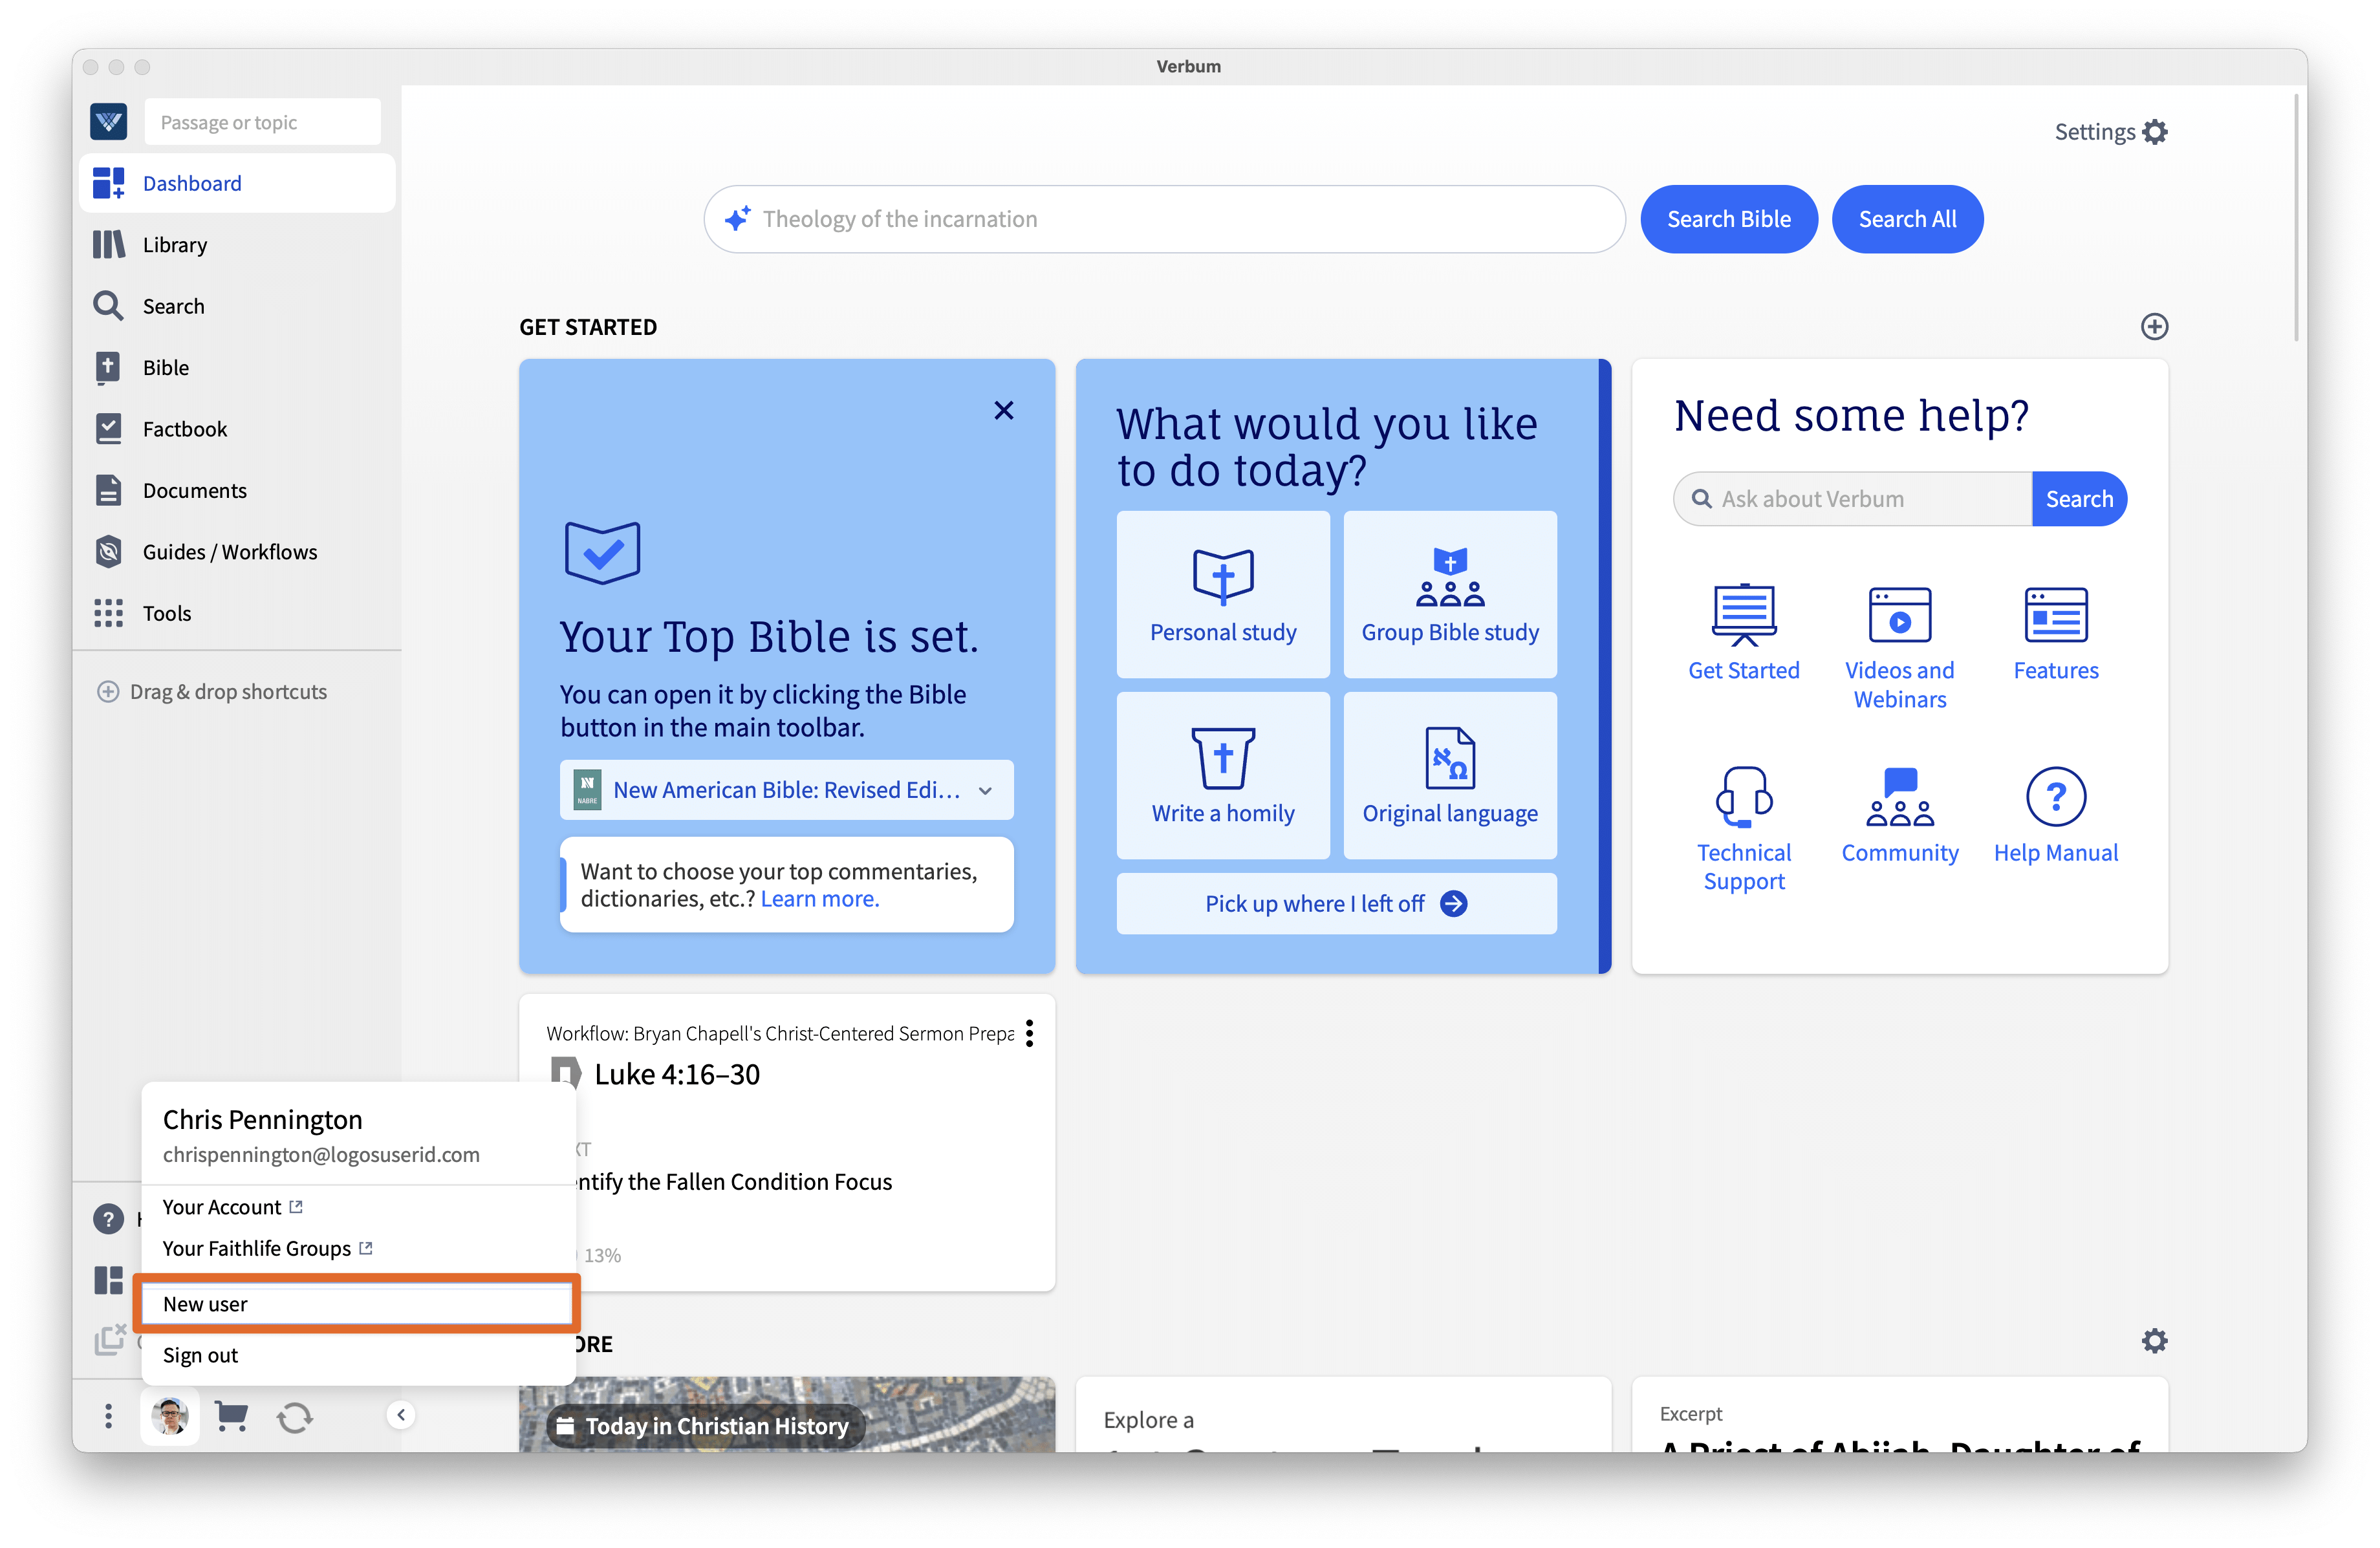
Task: Open the Dashboard from the sidebar
Action: (237, 183)
